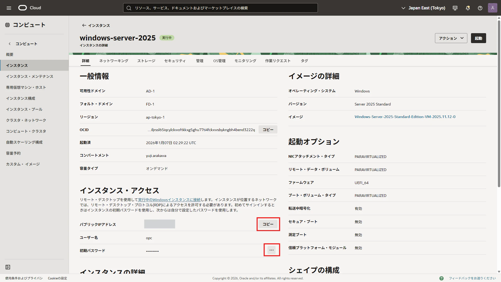Click the firmware value UEFI_64
This screenshot has height=282, width=501.
coord(361,183)
